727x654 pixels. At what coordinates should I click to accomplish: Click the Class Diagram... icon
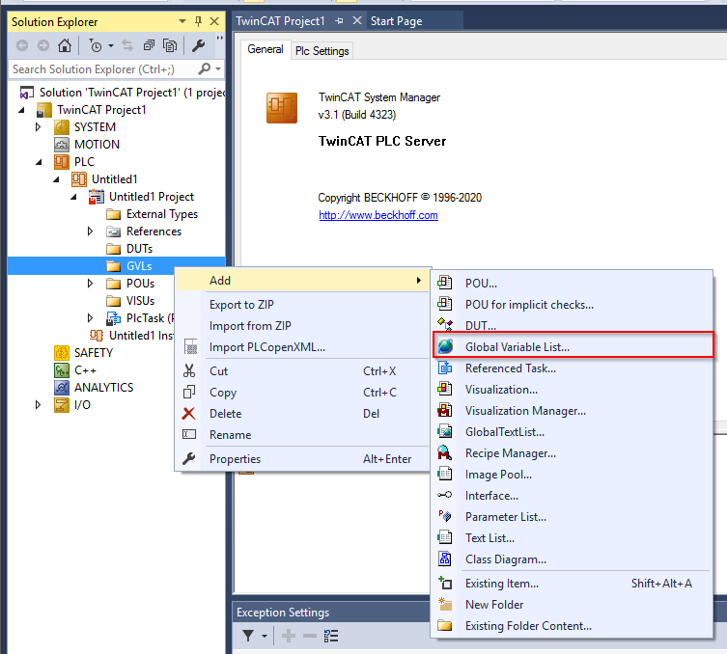(445, 559)
